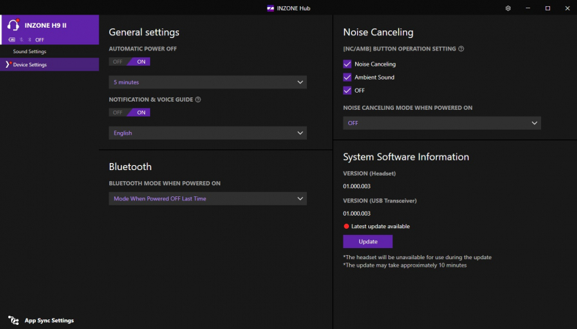The image size is (577, 329).
Task: Uncheck the Ambient Sound checkbox
Action: (348, 77)
